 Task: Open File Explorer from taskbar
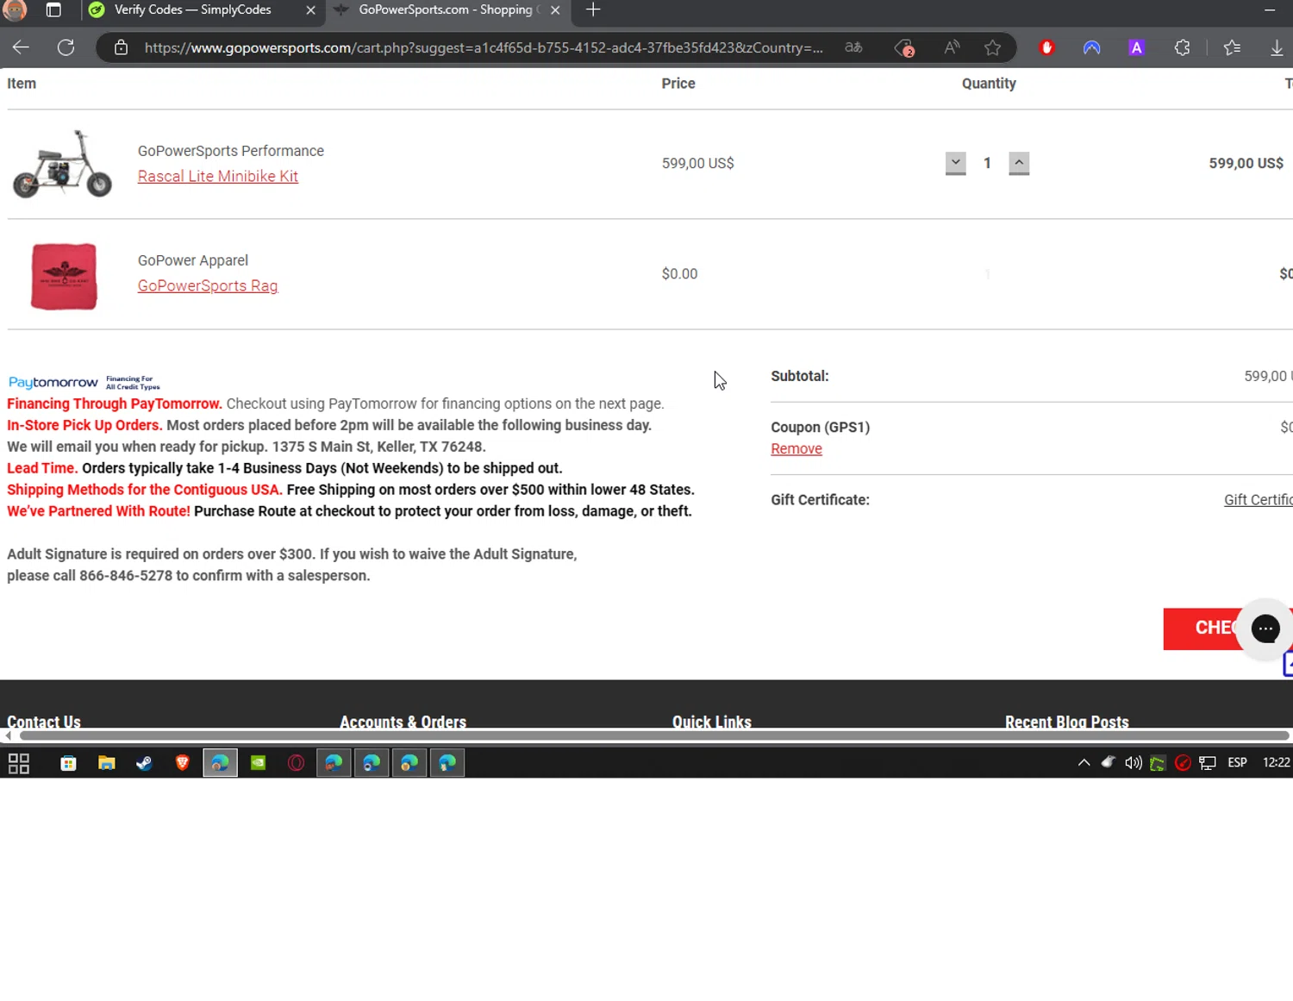point(106,763)
